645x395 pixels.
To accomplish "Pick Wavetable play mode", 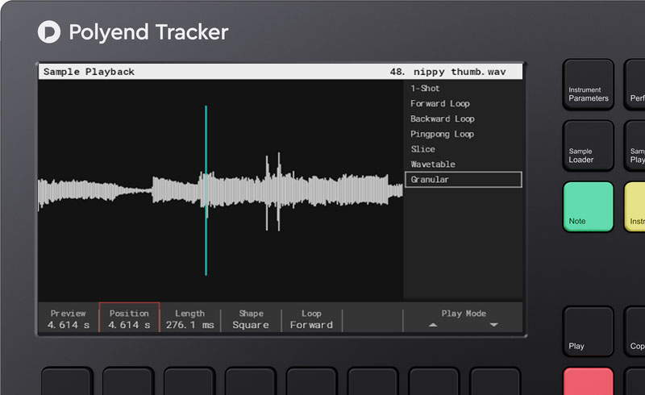I will 433,164.
